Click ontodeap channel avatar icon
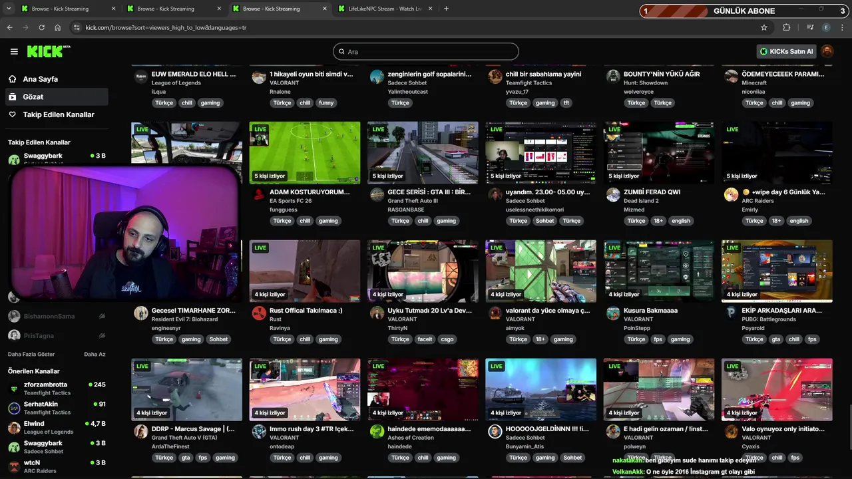This screenshot has height=479, width=852. 259,432
